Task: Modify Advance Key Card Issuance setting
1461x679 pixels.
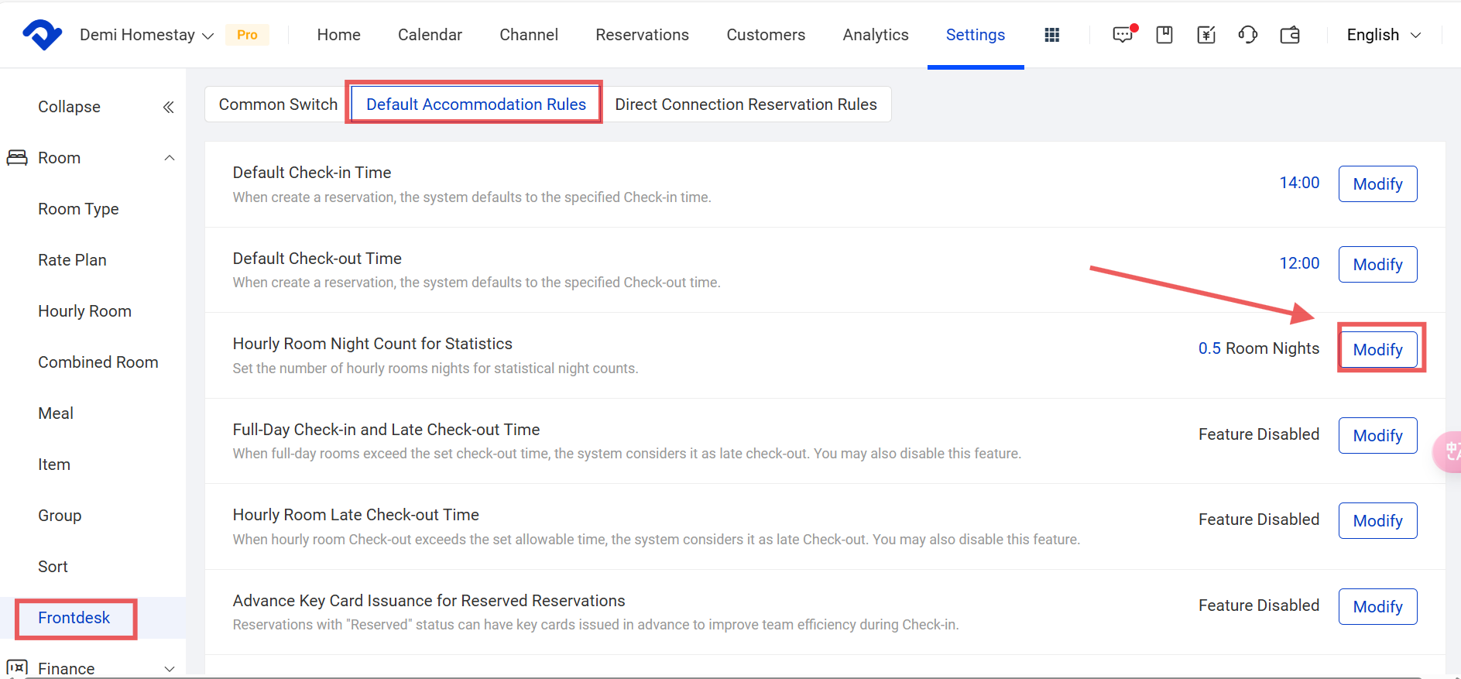Action: coord(1377,607)
